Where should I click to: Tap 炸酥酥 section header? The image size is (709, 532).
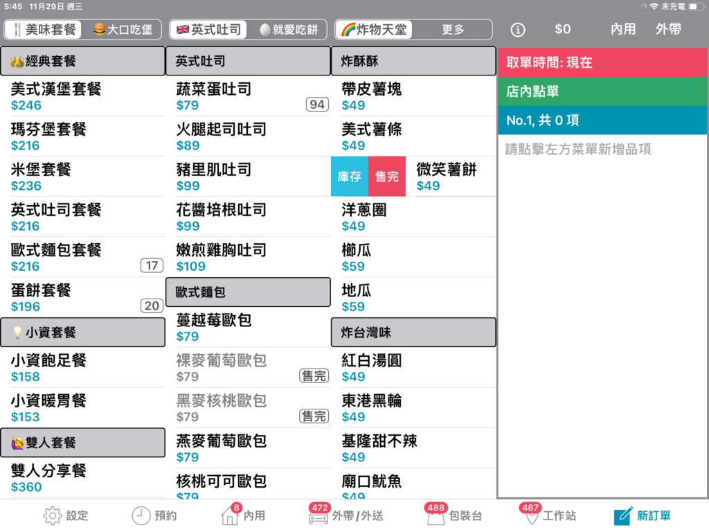(414, 61)
